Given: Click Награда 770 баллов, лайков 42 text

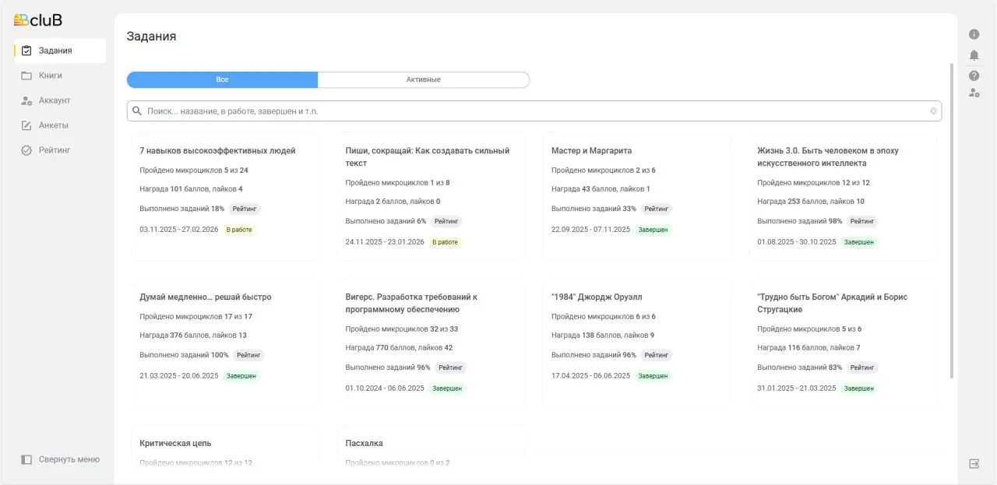Looking at the screenshot, I should click(399, 348).
